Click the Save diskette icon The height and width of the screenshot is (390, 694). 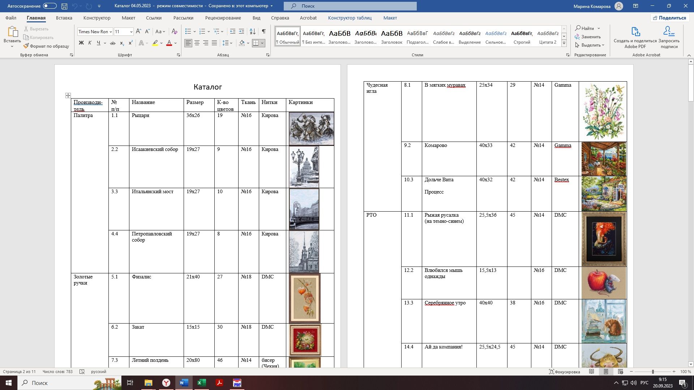click(64, 6)
